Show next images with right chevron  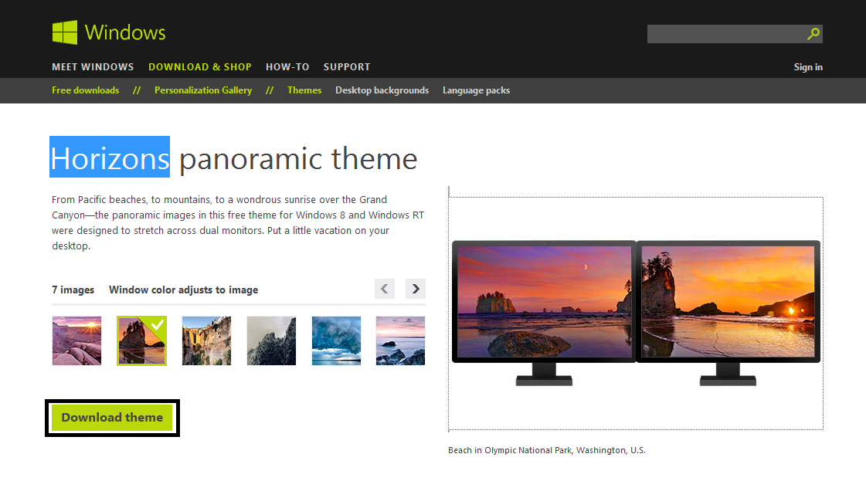pos(416,289)
